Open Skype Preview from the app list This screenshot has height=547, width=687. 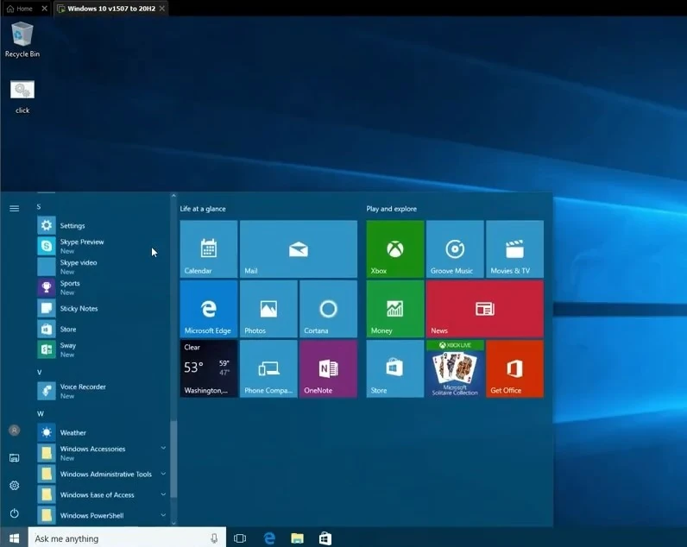[102, 246]
